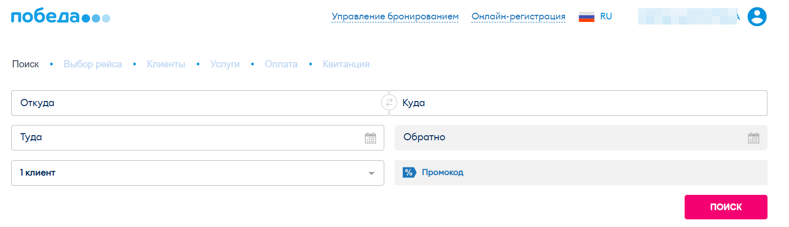The height and width of the screenshot is (227, 789).
Task: Click the percent promo code icon
Action: 408,172
